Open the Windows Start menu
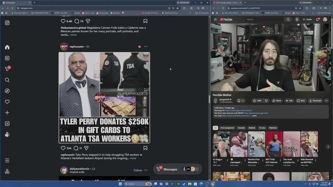333x187 pixels. pos(120,184)
